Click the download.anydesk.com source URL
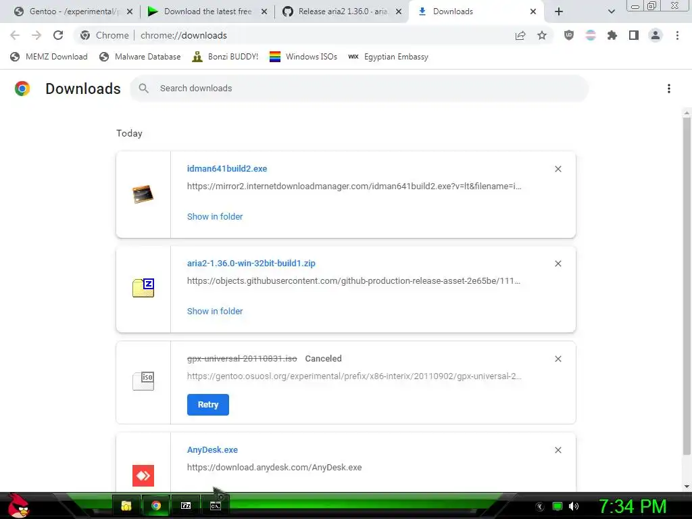 point(274,468)
